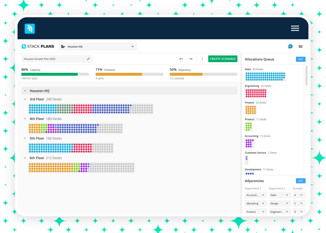326x233 pixels.
Task: Click the Allocations Queue vertical scrollbar
Action: coord(306,76)
